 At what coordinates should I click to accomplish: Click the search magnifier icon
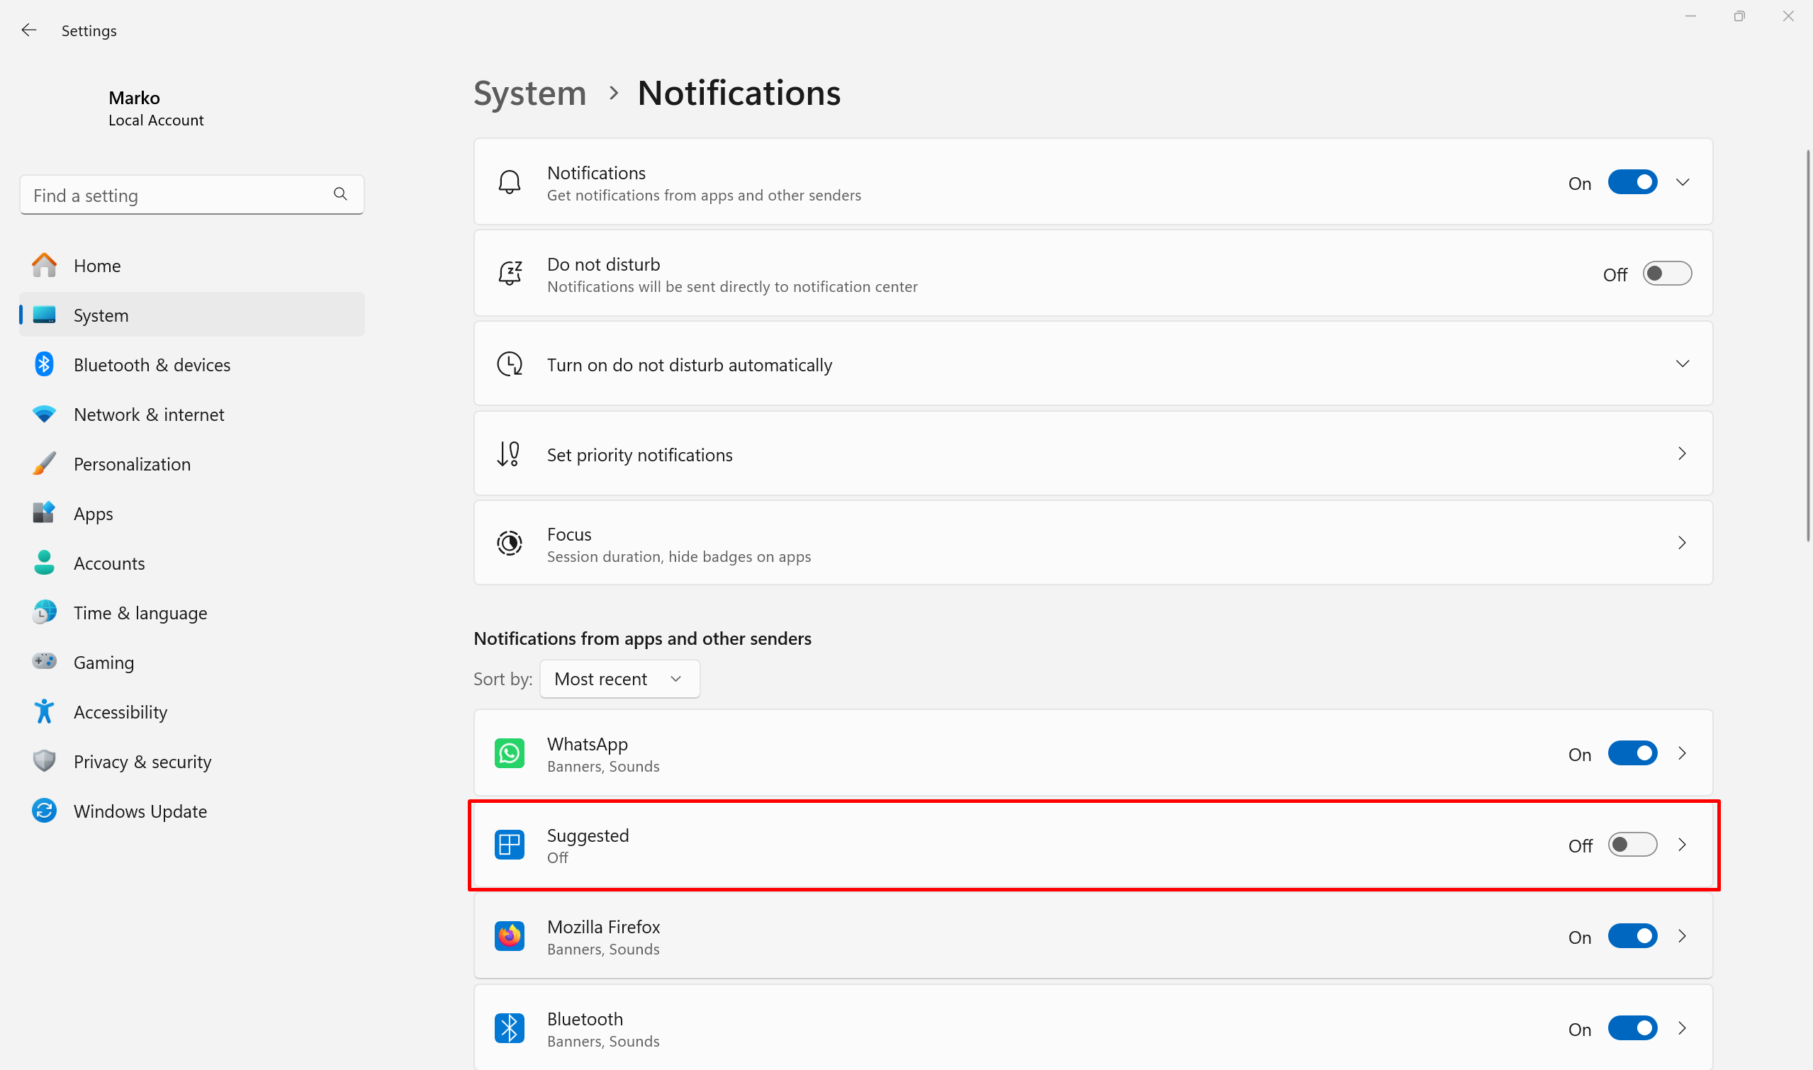(x=340, y=194)
